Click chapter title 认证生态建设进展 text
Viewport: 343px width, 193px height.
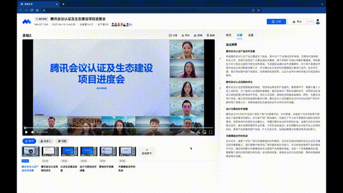click(69, 168)
